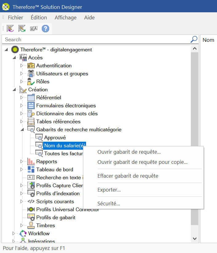Expand the Workflow node
217x253 pixels.
14,233
